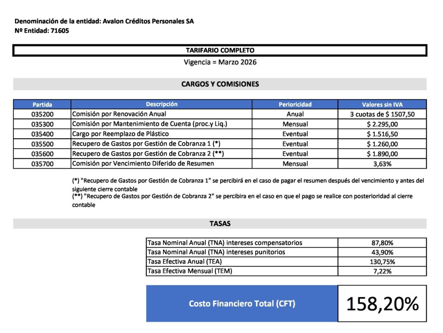Select the Perioricidad column header

295,105
